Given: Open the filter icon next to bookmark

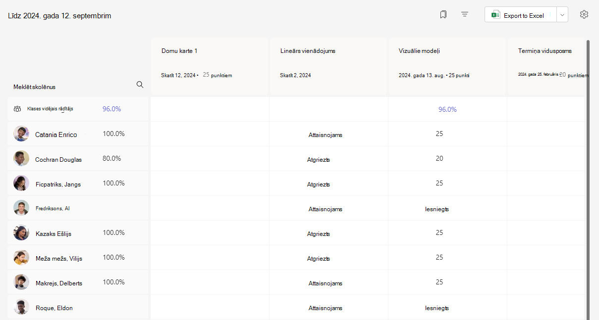Looking at the screenshot, I should [x=465, y=15].
